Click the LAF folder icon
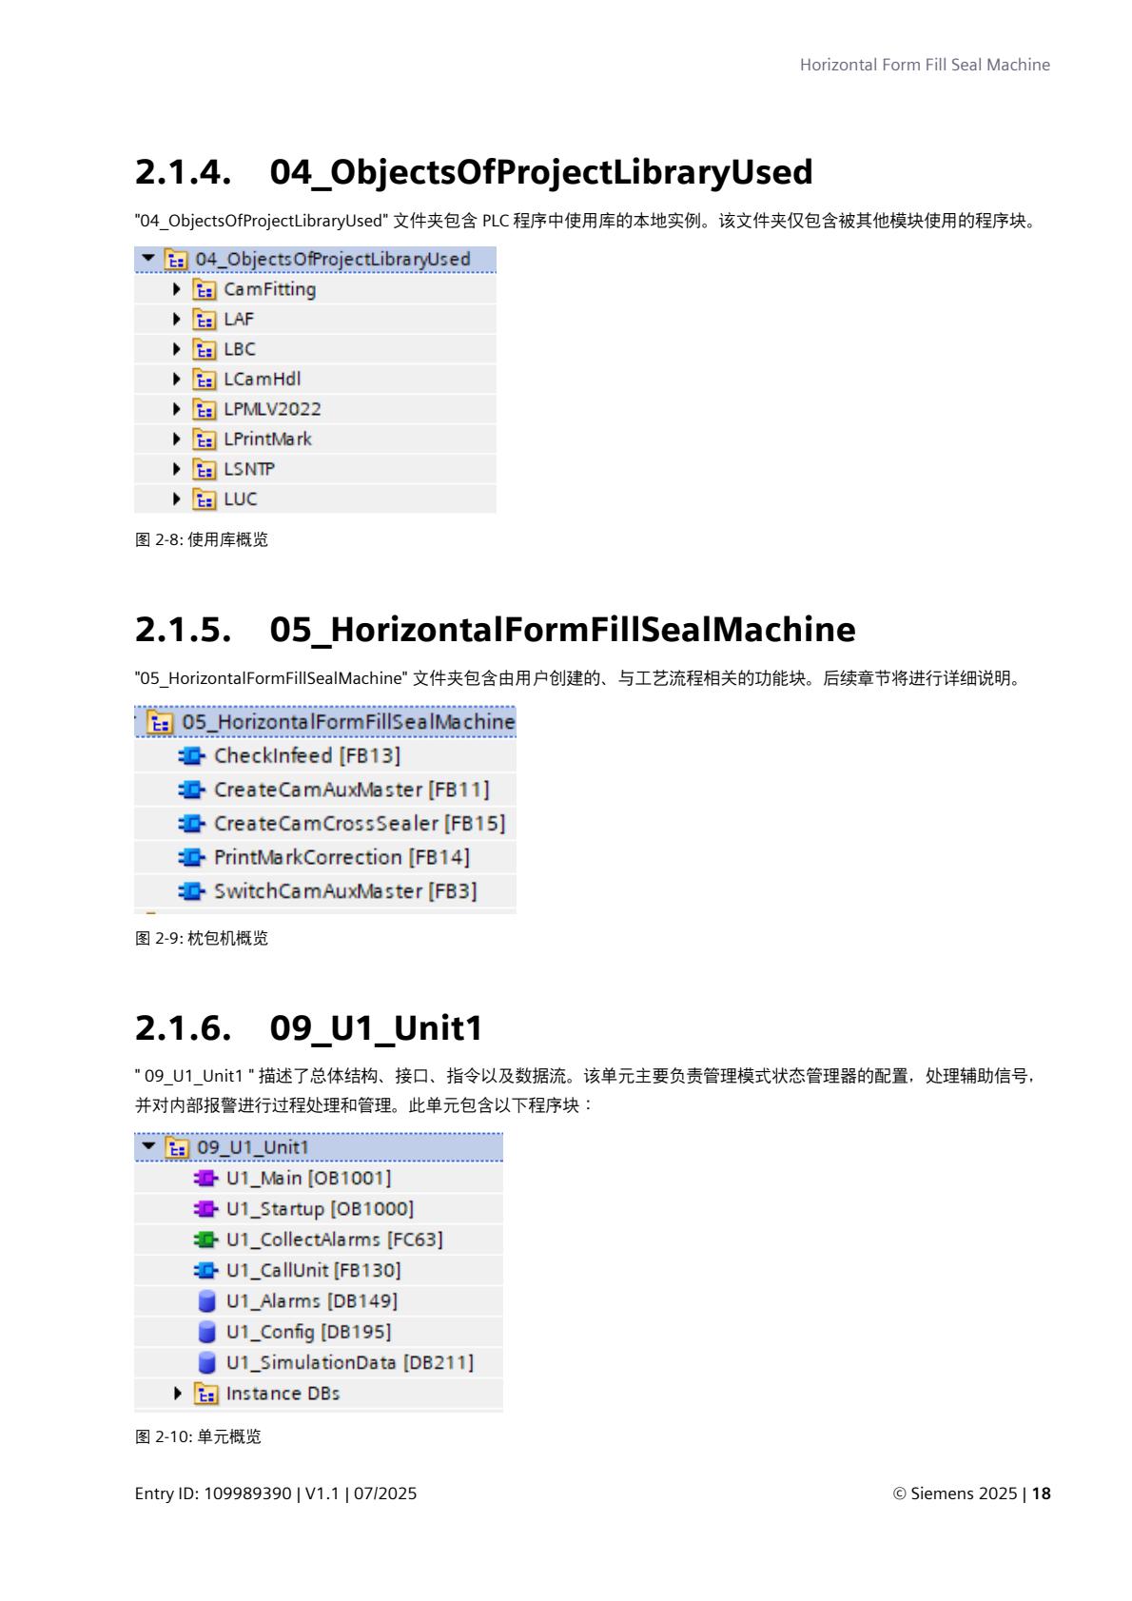This screenshot has height=1601, width=1132. (x=205, y=319)
